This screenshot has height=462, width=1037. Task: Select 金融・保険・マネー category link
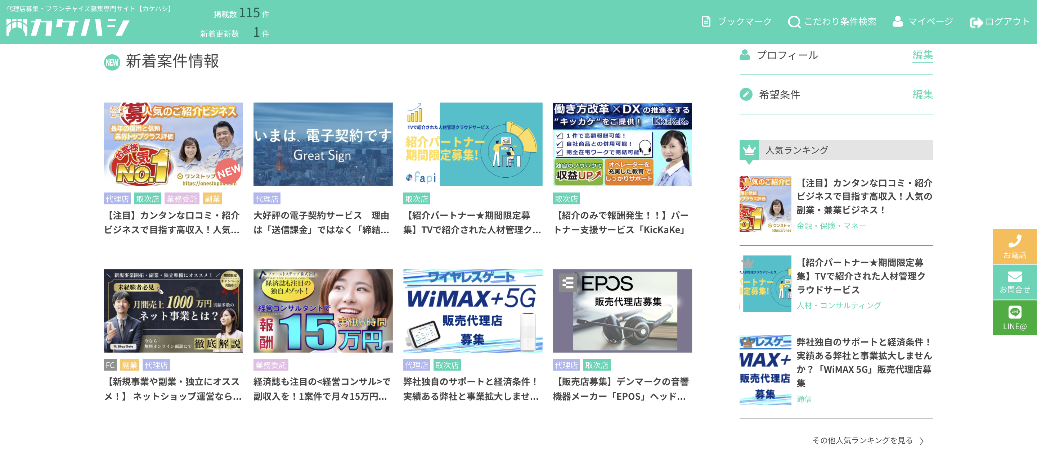pyautogui.click(x=831, y=226)
